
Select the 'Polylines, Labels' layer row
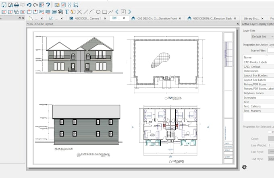pyautogui.click(x=258, y=93)
